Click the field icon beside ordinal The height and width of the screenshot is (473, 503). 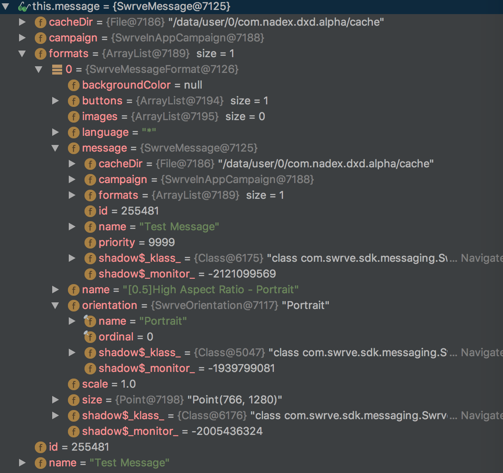(x=90, y=337)
